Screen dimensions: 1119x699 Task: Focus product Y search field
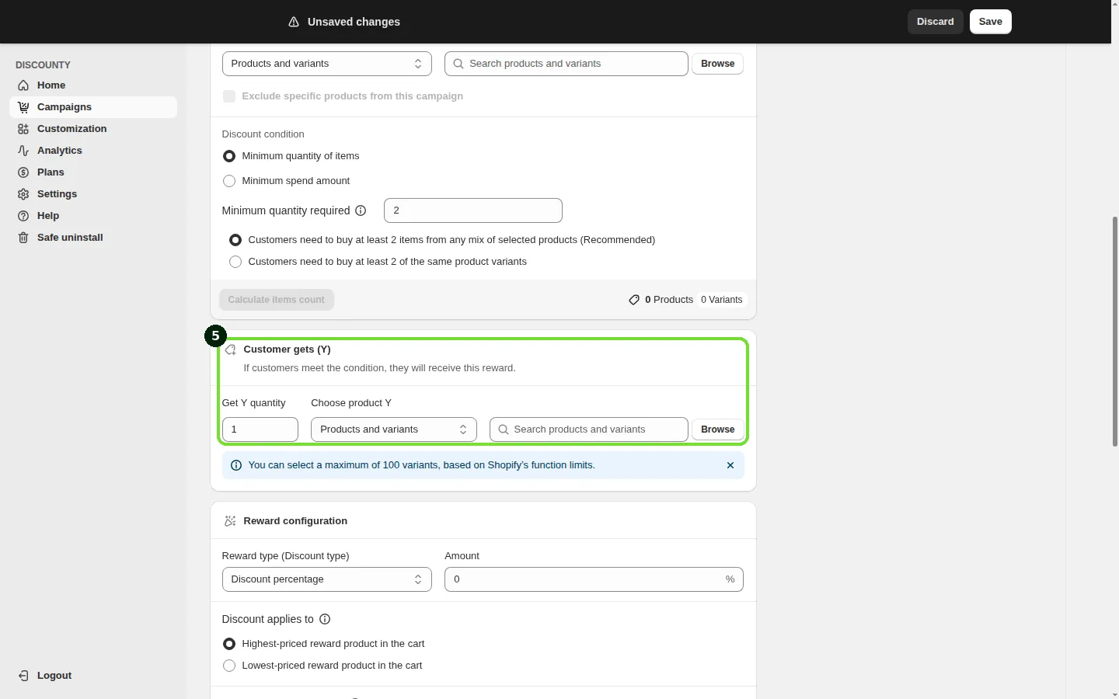pyautogui.click(x=589, y=429)
